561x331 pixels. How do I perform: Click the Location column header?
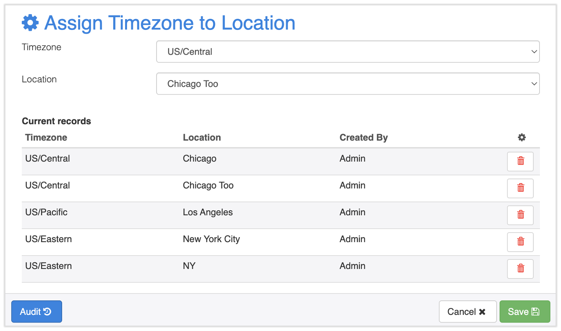(x=202, y=138)
